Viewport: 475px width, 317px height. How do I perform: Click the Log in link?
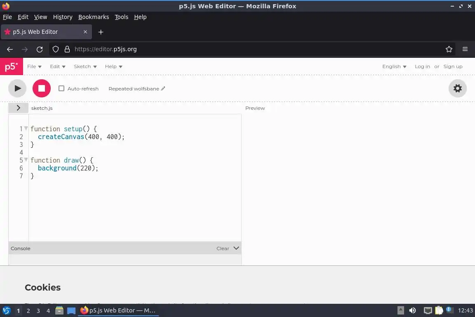[422, 66]
